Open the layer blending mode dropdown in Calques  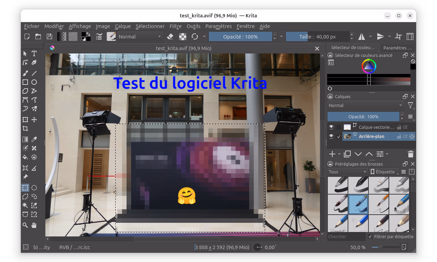(x=366, y=105)
